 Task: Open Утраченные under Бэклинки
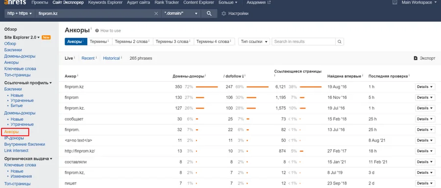[x=22, y=100]
